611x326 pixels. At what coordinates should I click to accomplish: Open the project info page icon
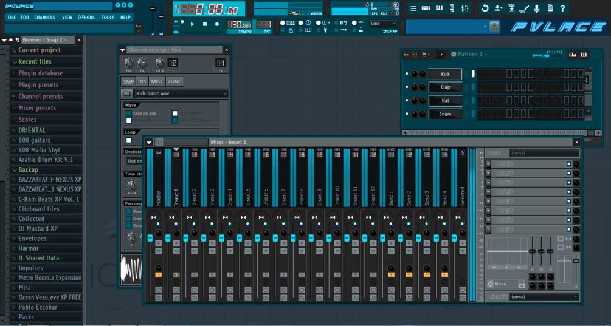pyautogui.click(x=550, y=8)
